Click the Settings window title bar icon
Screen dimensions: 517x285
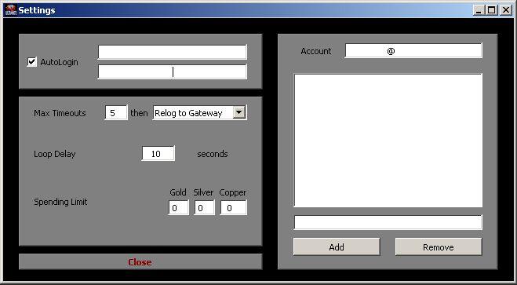click(x=11, y=10)
